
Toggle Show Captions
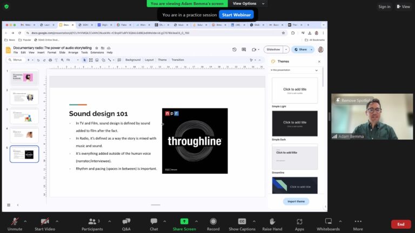click(242, 224)
